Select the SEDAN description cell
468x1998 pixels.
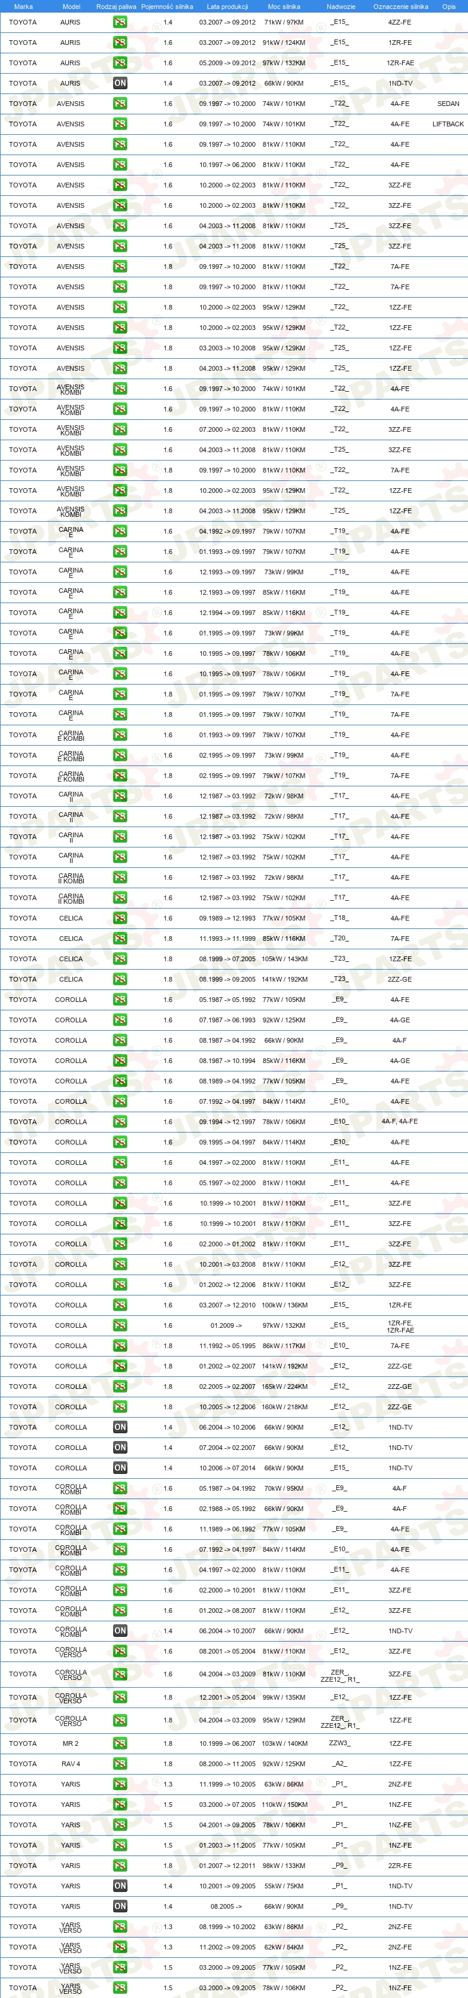click(x=448, y=104)
